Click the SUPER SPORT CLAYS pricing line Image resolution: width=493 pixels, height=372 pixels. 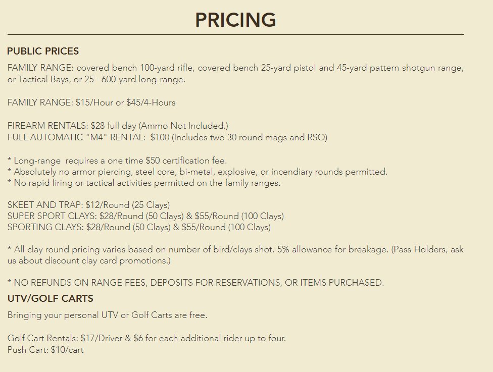(145, 216)
